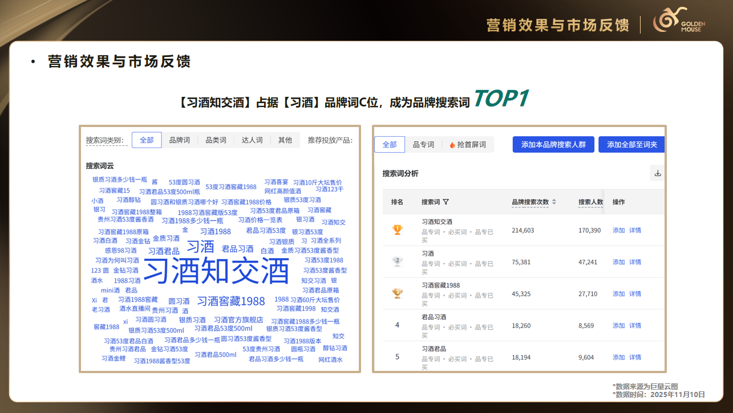Click the download icon in search analysis panel
Viewport: 733px width, 413px height.
click(658, 173)
